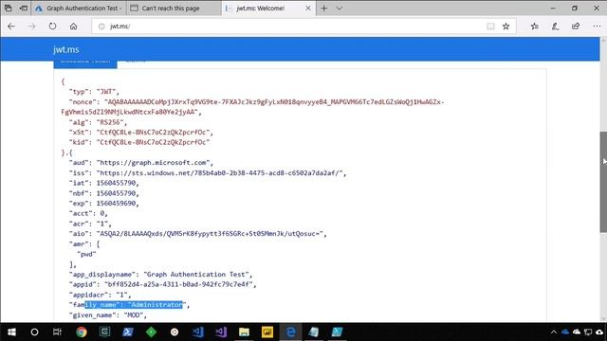Screen dimensions: 607x341
Task: Close the jwt.ms: Welcome! tab
Action: click(308, 9)
